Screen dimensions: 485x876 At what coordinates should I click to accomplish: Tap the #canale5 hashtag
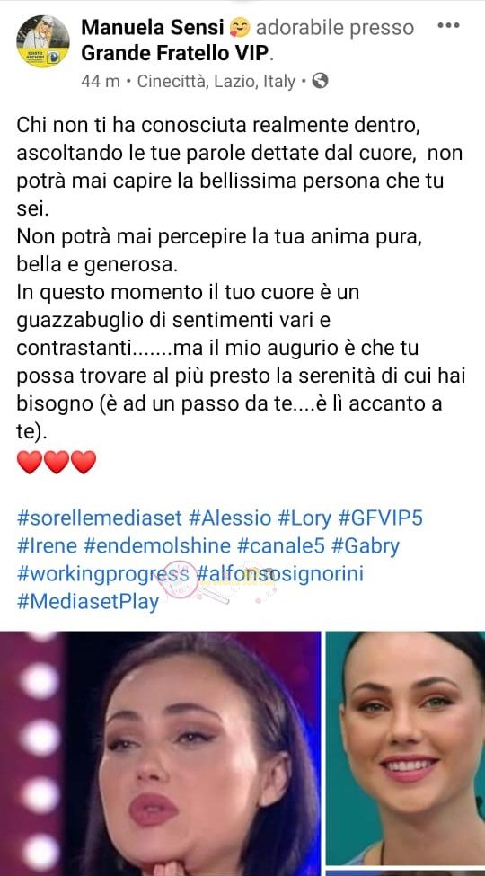[x=281, y=546]
